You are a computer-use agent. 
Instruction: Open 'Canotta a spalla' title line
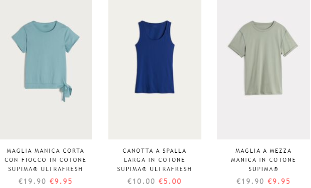pos(154,151)
